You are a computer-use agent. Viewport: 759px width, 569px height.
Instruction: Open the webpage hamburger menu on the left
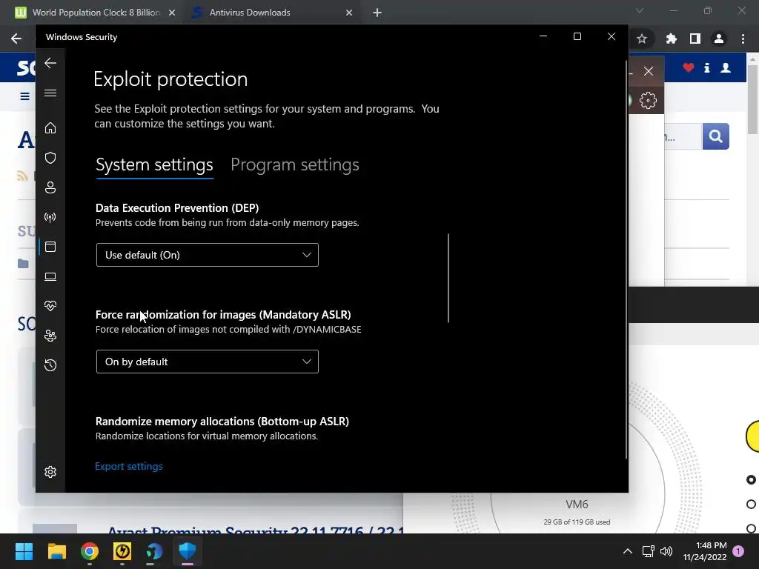[x=24, y=96]
